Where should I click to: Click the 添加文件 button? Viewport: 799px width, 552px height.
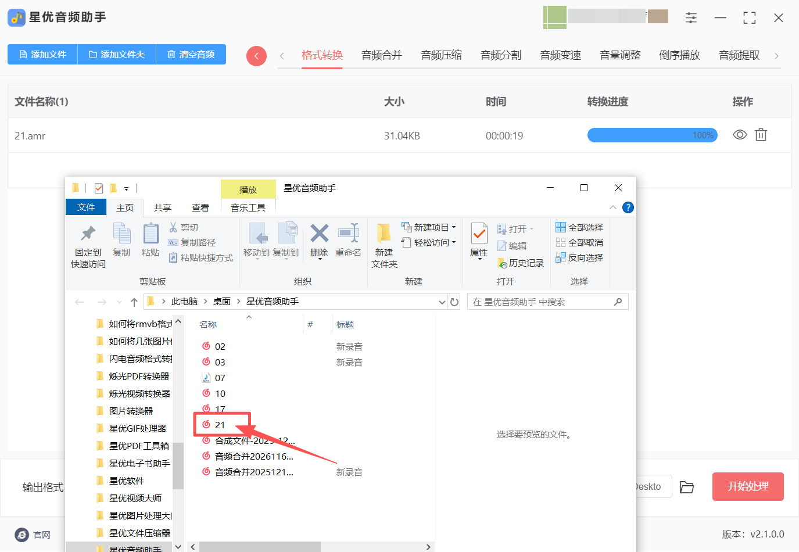(42, 55)
